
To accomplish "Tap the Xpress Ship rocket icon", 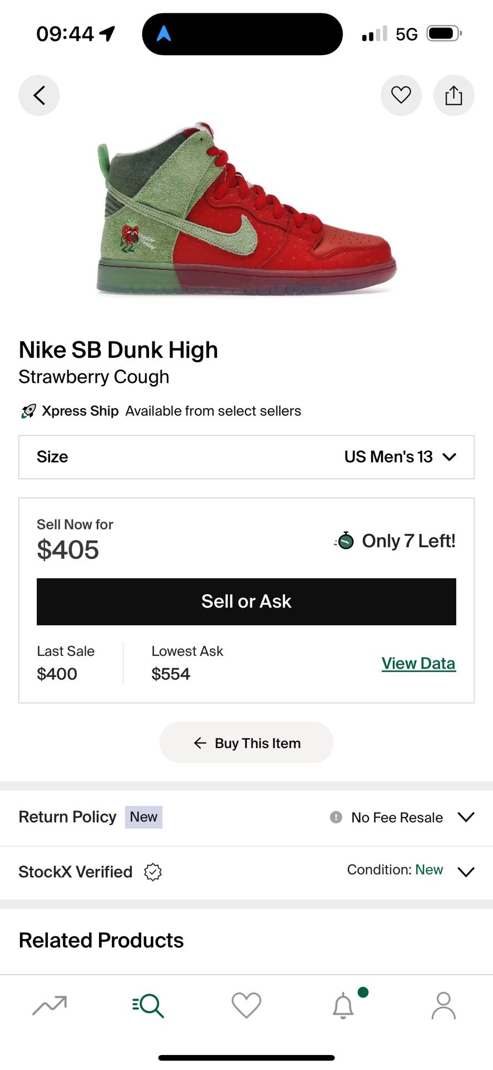I will click(x=28, y=411).
